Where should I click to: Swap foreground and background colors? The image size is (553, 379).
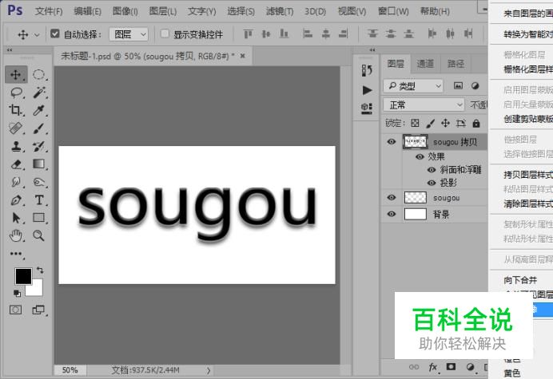click(40, 270)
